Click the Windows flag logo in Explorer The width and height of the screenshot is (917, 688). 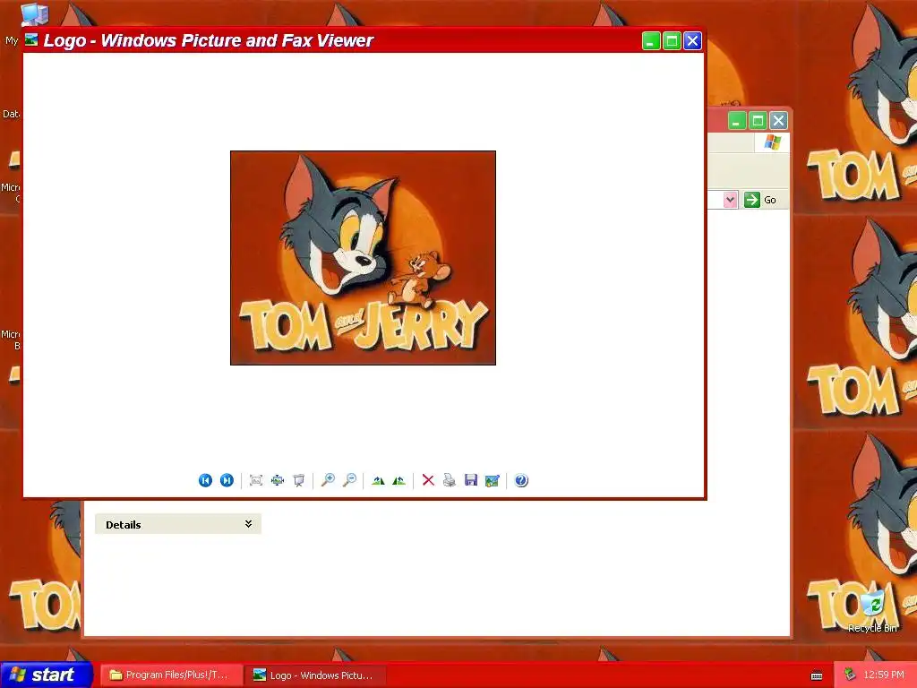(x=772, y=142)
